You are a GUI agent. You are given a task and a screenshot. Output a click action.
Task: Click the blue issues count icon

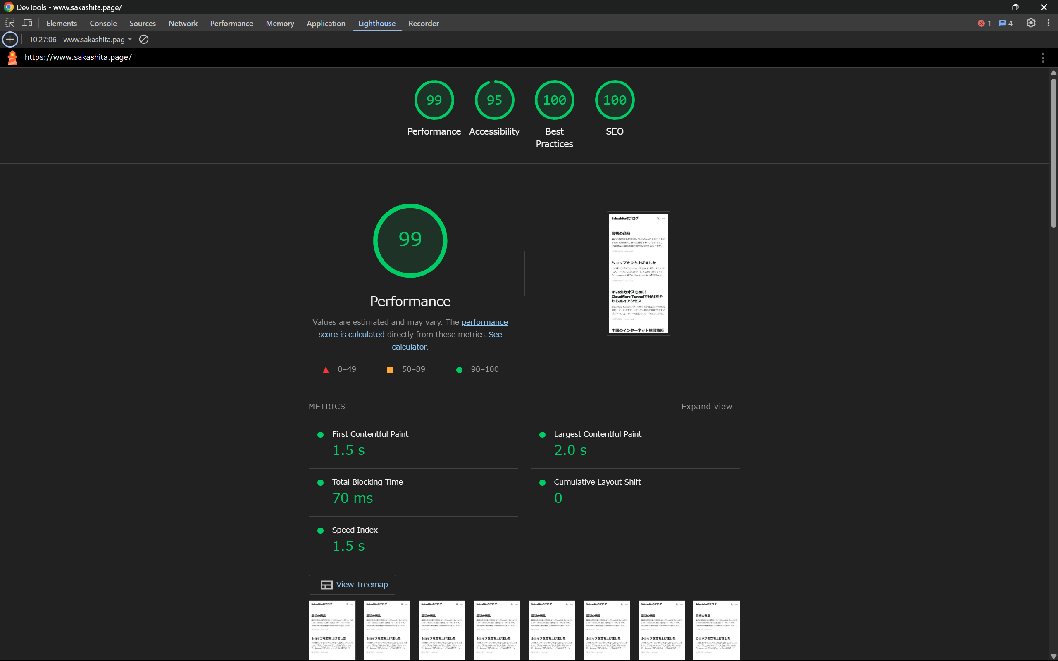(1003, 23)
